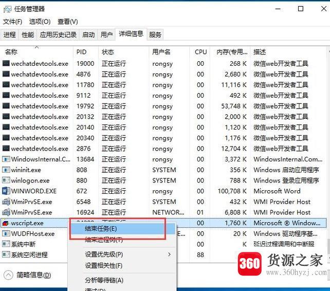Open the 设置优先级 submenu arrow
This screenshot has height=291, width=330.
[170, 254]
